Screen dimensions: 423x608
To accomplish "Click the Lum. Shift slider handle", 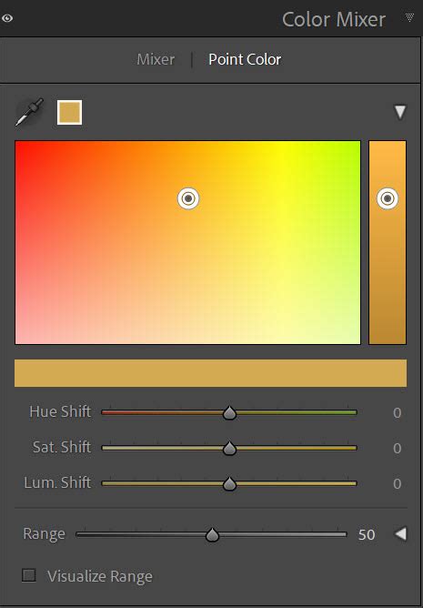I will [229, 484].
